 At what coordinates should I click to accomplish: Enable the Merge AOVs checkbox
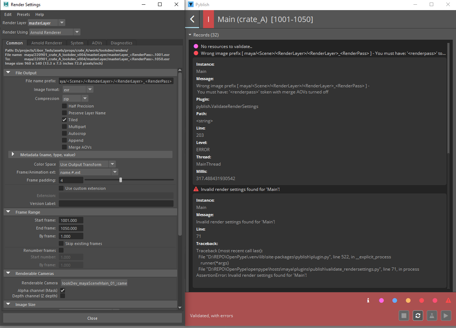click(64, 147)
